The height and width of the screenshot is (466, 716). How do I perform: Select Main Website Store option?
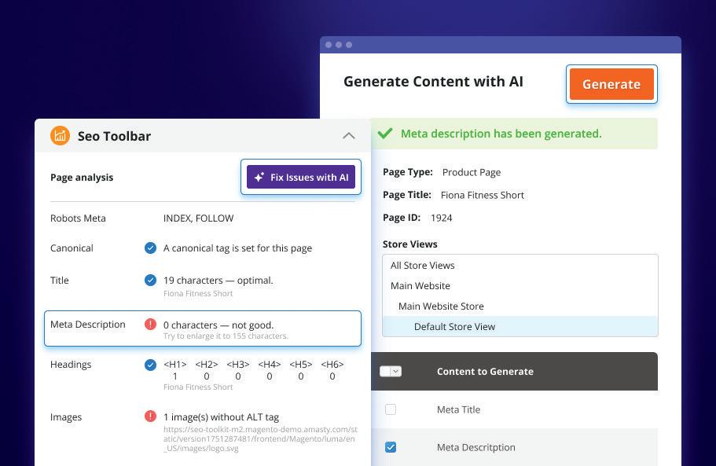click(441, 306)
